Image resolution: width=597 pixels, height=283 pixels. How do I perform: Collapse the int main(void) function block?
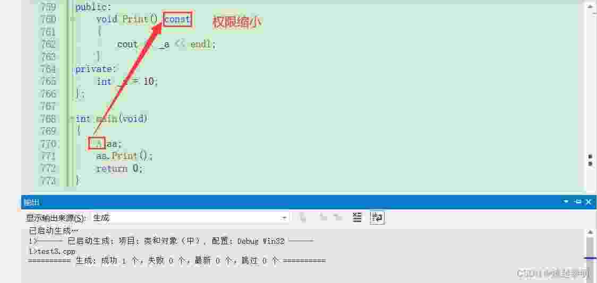coord(72,119)
